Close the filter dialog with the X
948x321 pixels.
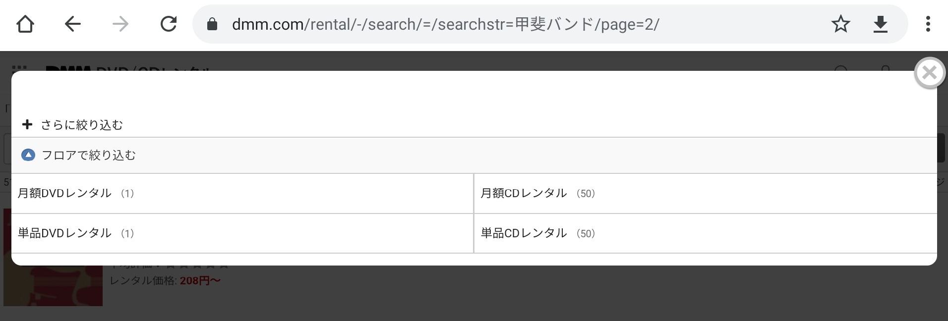[929, 73]
